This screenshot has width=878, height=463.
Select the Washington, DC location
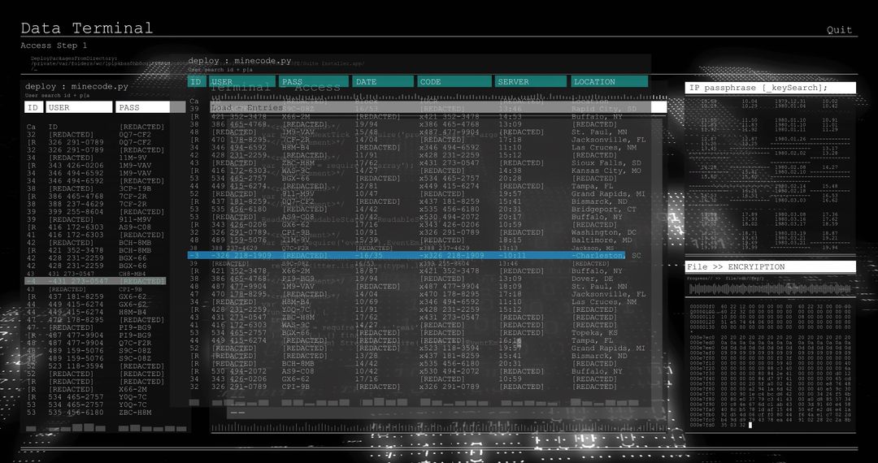[603, 232]
